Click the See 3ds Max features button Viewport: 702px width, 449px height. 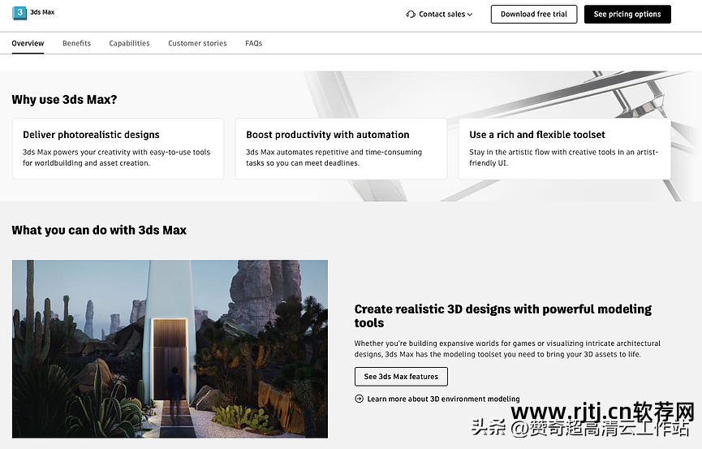click(401, 377)
